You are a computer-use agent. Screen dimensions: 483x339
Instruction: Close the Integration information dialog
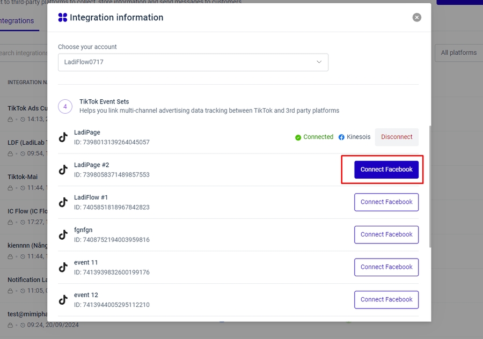(x=417, y=18)
